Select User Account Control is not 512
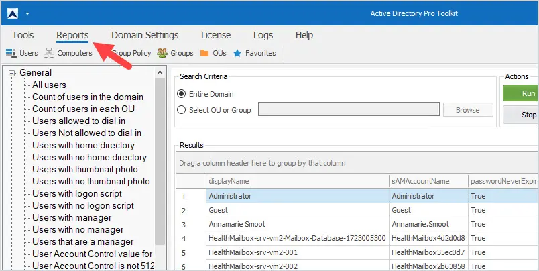This screenshot has height=271, width=539. point(93,266)
